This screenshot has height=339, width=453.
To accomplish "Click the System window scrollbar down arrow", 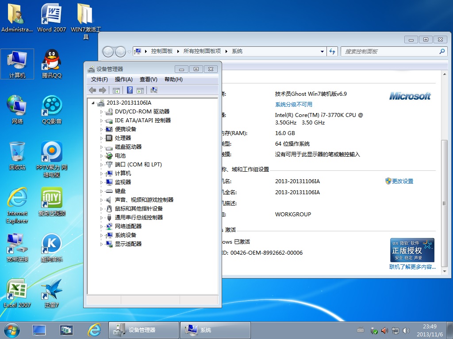I will tap(445, 271).
